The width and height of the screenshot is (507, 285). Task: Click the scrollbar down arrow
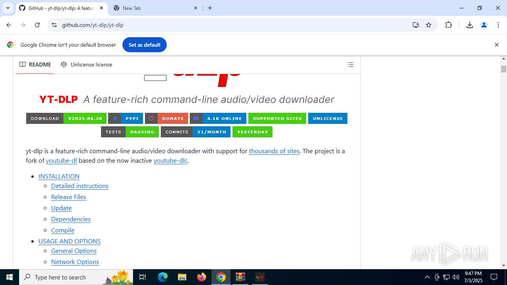(x=503, y=266)
